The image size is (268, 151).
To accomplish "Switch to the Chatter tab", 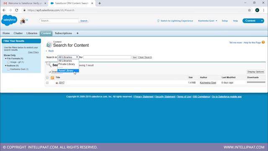I will click(18, 33).
